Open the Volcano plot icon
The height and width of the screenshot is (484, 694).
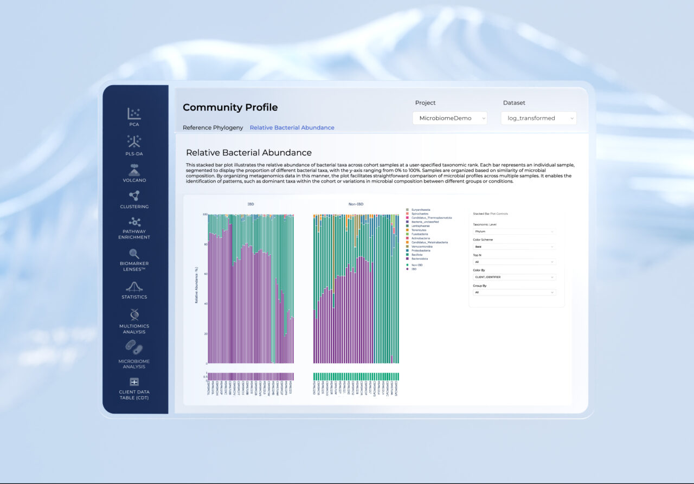(134, 170)
